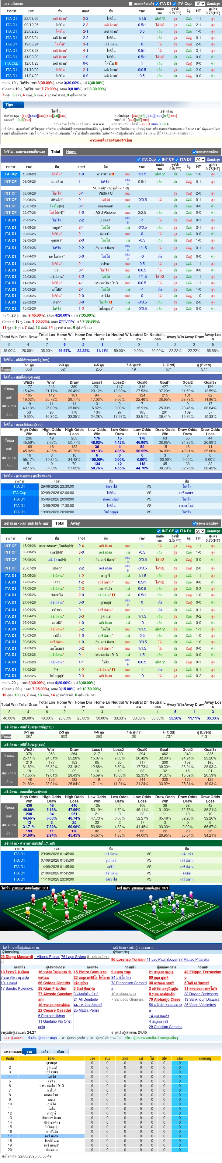Open player link 33 Davide Bartesaghi
222x1163 pixels.
202,994
